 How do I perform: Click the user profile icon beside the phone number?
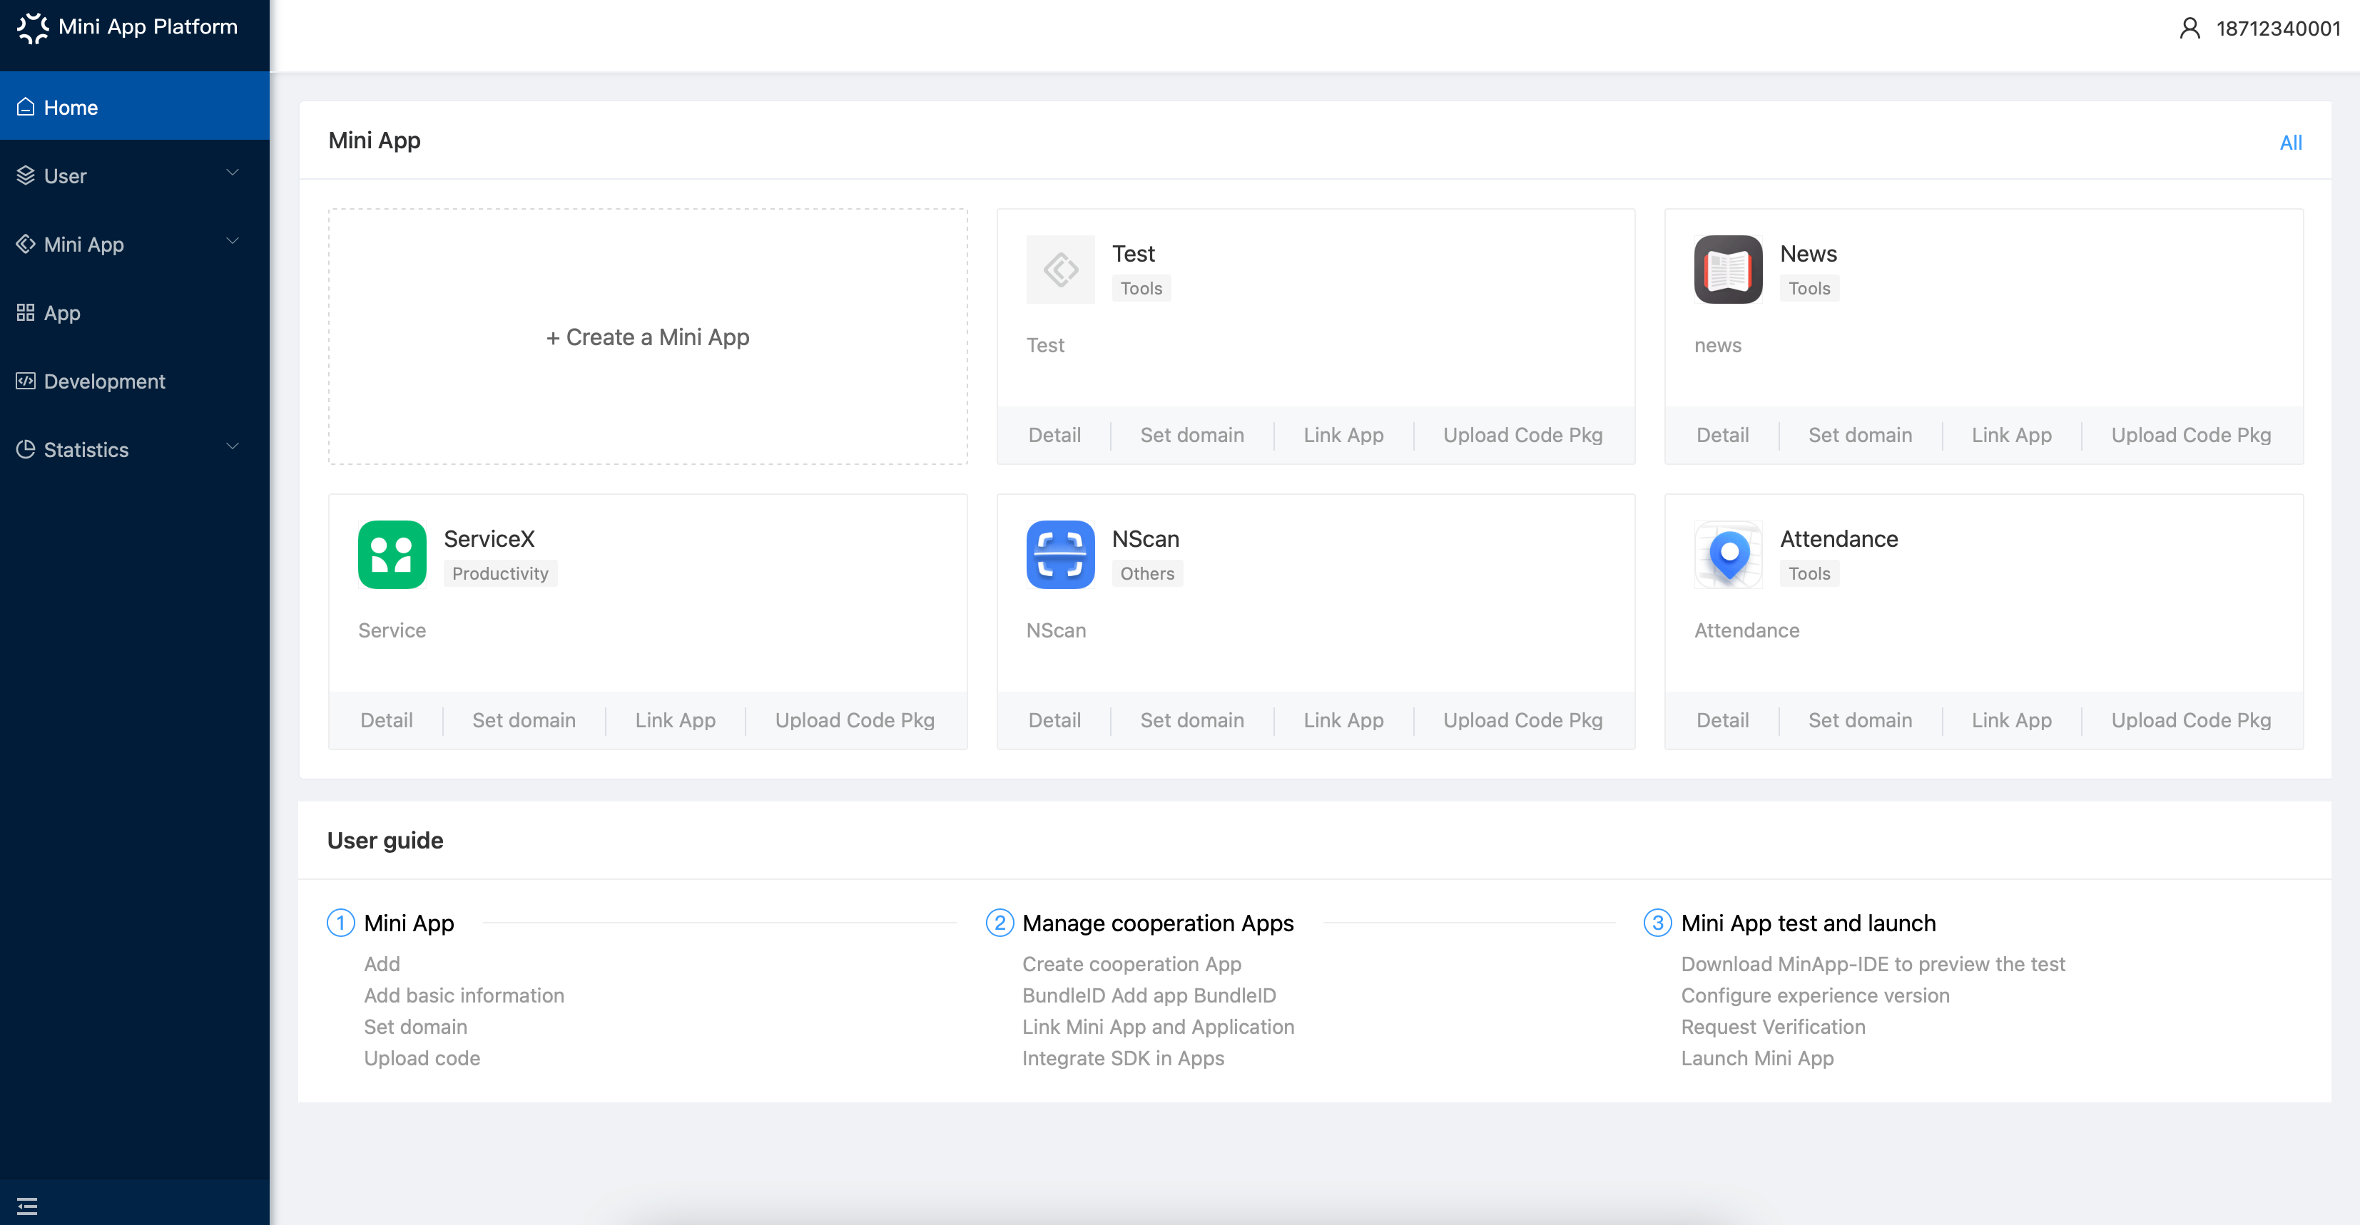(2189, 29)
